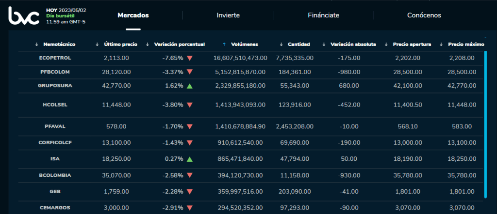Open the Fináńciate menu
Screen dimensions: 497x214
tap(323, 15)
